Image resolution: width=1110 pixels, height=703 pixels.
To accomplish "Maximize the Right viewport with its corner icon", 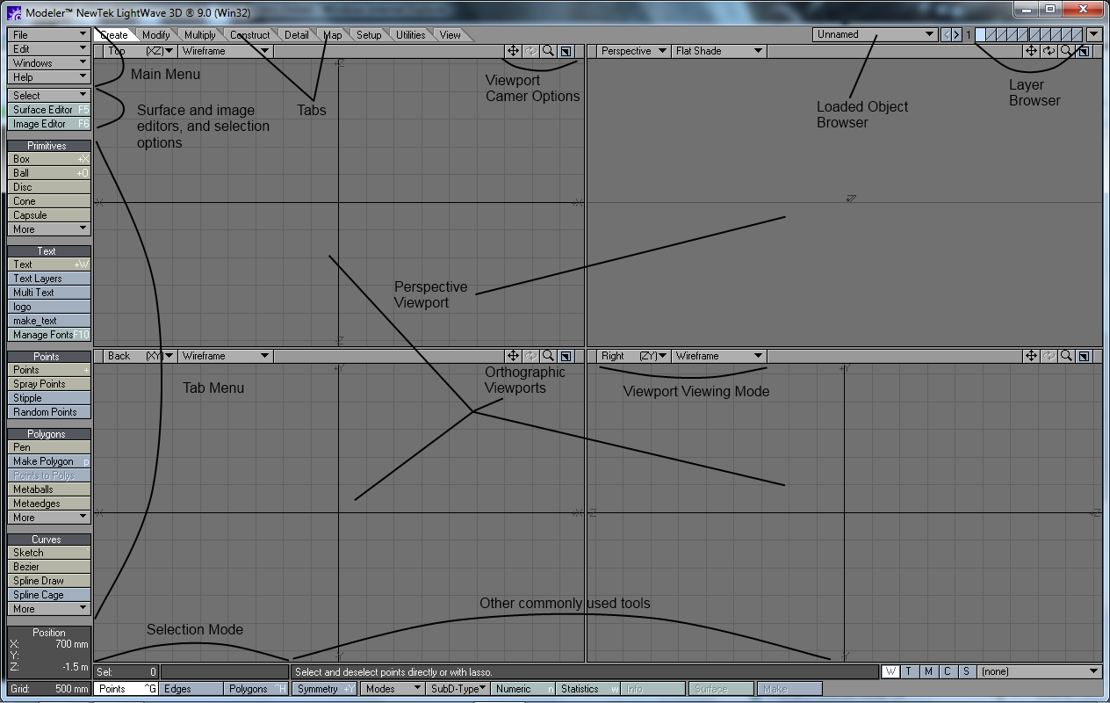I will click(x=1084, y=356).
